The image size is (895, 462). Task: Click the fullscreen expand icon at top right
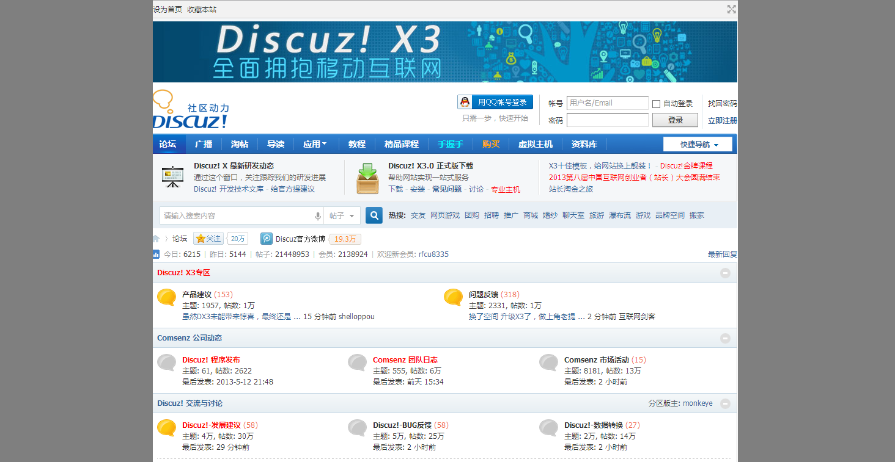[731, 9]
